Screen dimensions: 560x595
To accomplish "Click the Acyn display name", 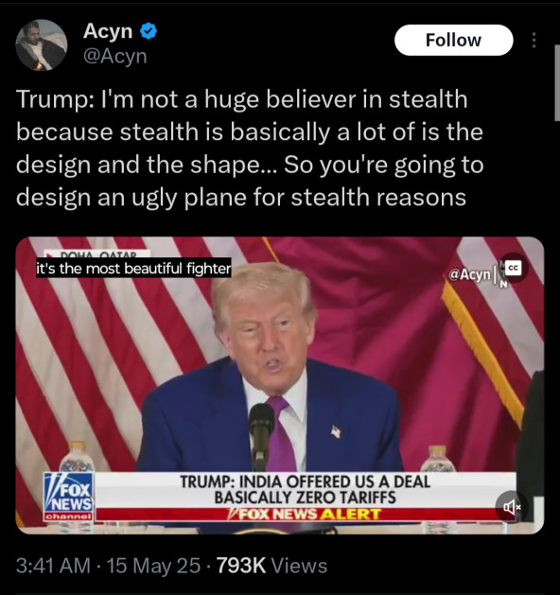I will 108,30.
